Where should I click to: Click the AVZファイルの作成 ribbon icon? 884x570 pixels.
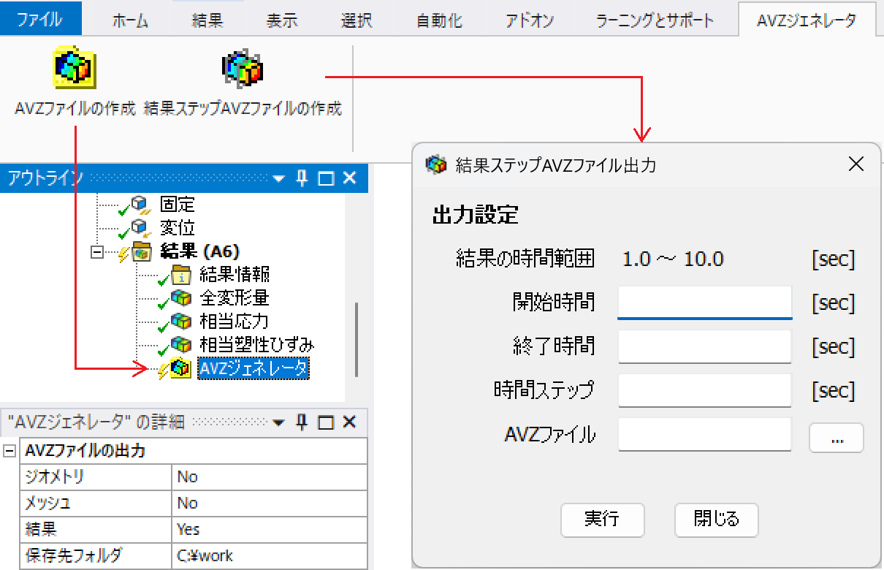(75, 69)
